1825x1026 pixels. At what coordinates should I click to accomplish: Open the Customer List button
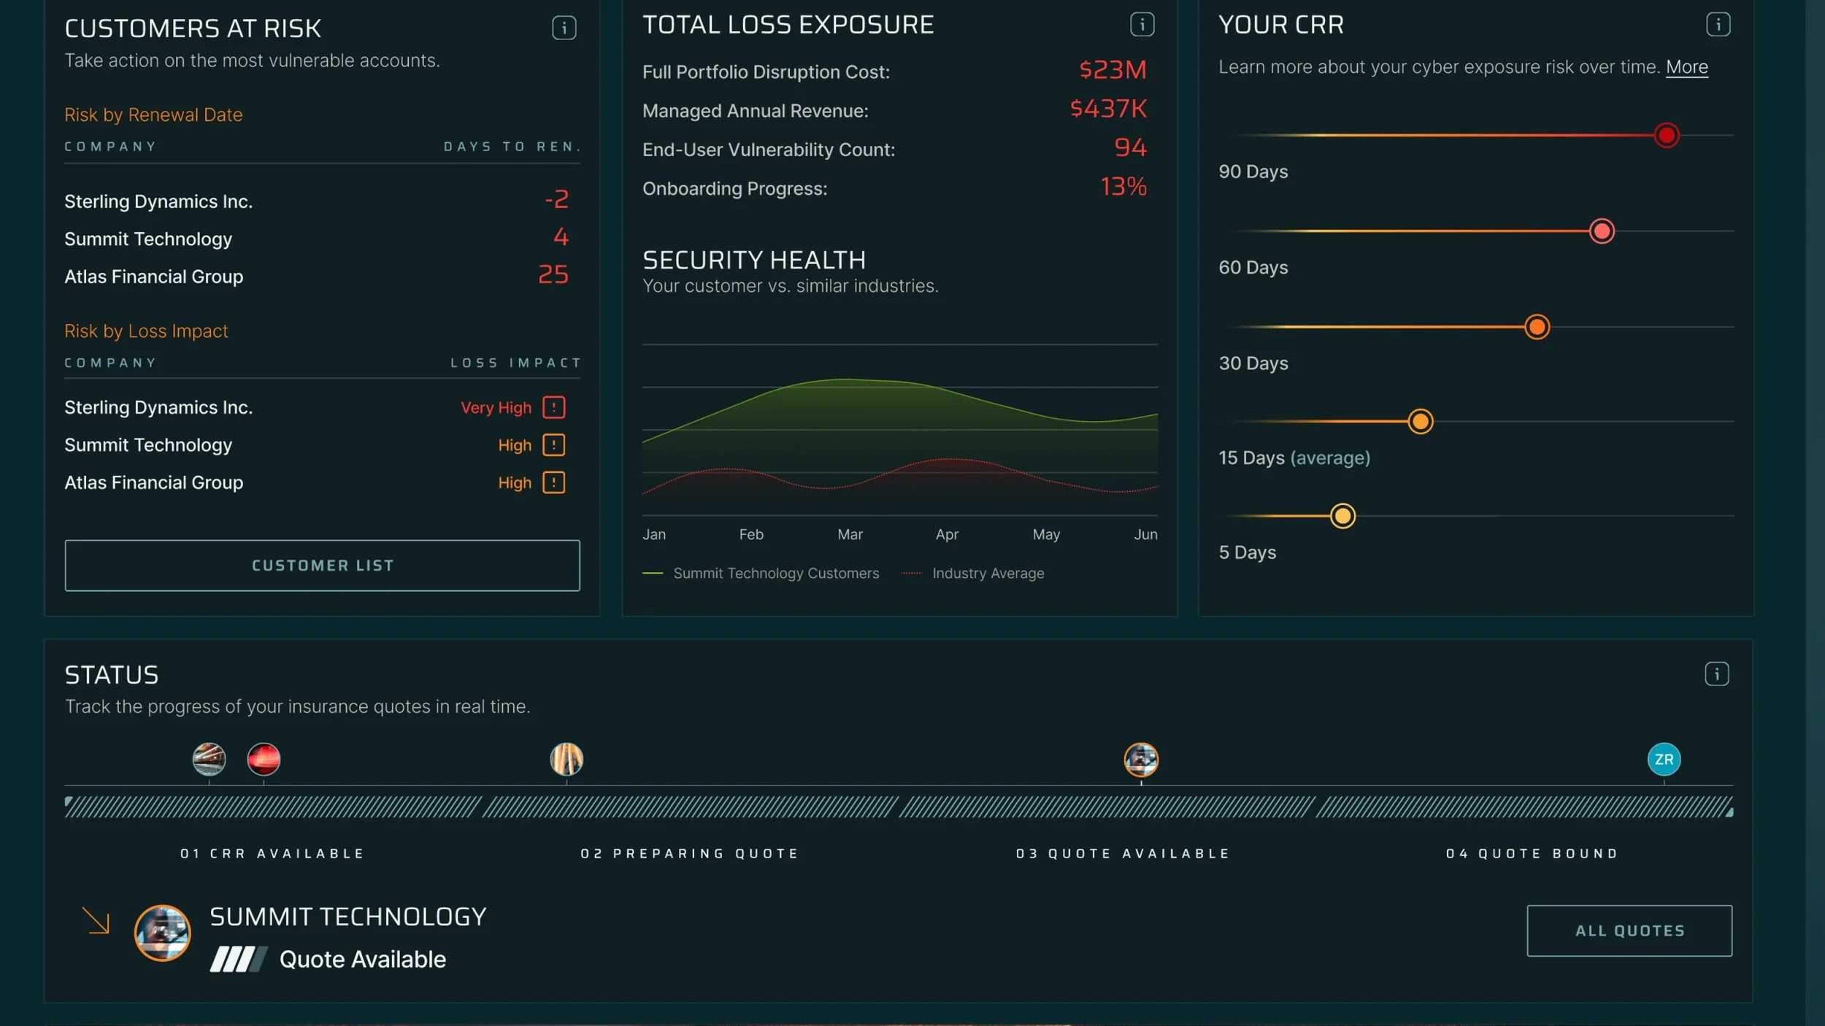pyautogui.click(x=322, y=566)
